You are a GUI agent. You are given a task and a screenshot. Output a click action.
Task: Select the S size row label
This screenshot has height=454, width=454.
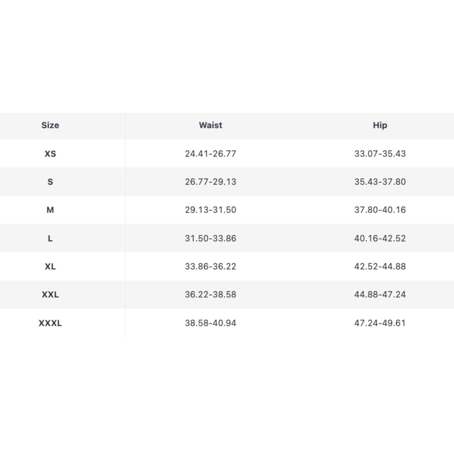pos(50,182)
